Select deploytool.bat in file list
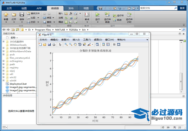Image resolution: width=188 pixels, height=131 pixels. [18, 84]
